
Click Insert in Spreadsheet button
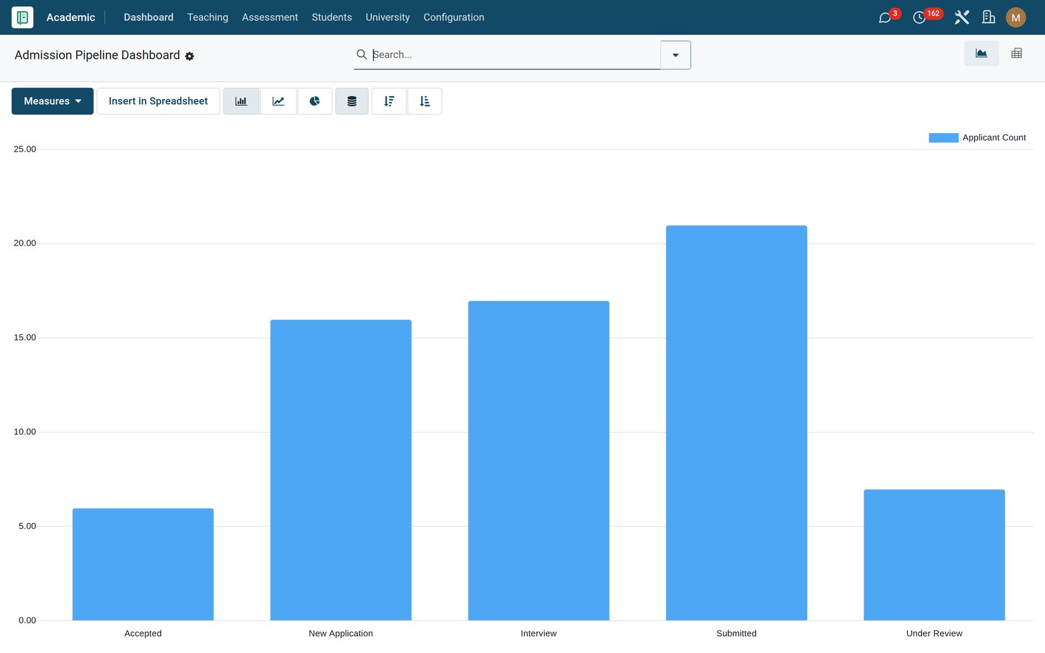click(x=158, y=101)
